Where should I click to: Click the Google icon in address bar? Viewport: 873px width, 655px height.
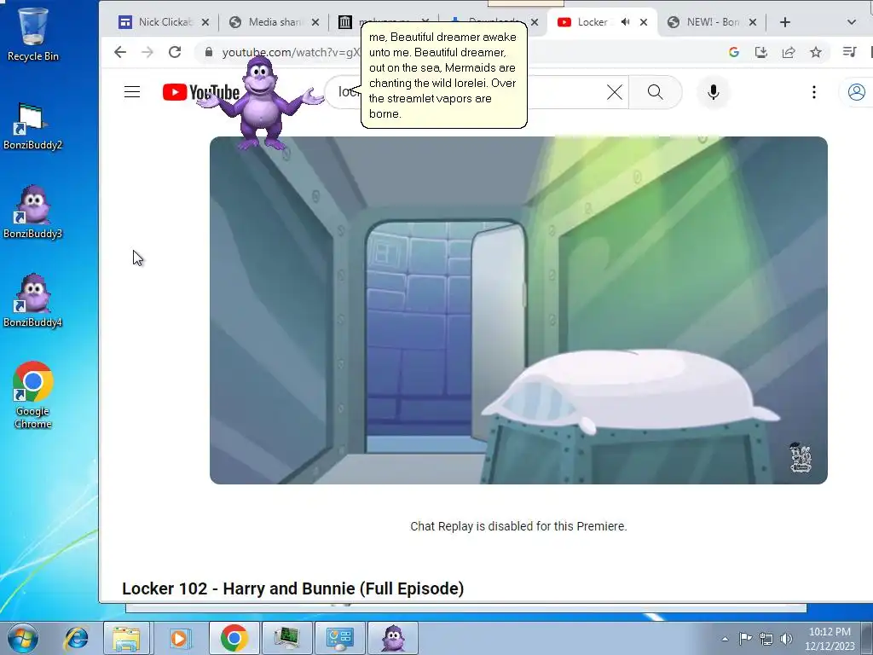(734, 52)
